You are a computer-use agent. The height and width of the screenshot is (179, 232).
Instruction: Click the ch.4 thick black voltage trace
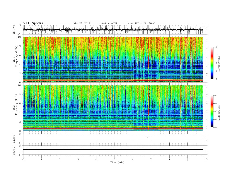[113, 150]
